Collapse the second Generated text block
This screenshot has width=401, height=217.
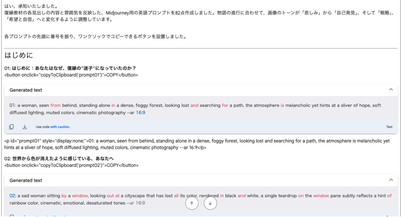point(391,180)
